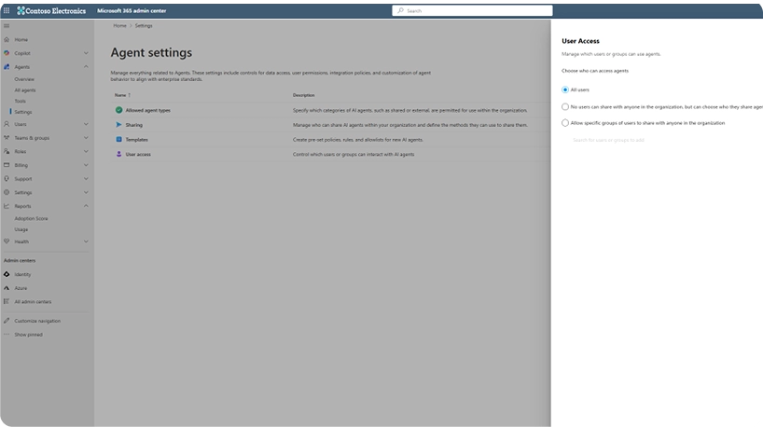The width and height of the screenshot is (763, 427).
Task: Click the Allowed agent types green icon
Action: (118, 110)
